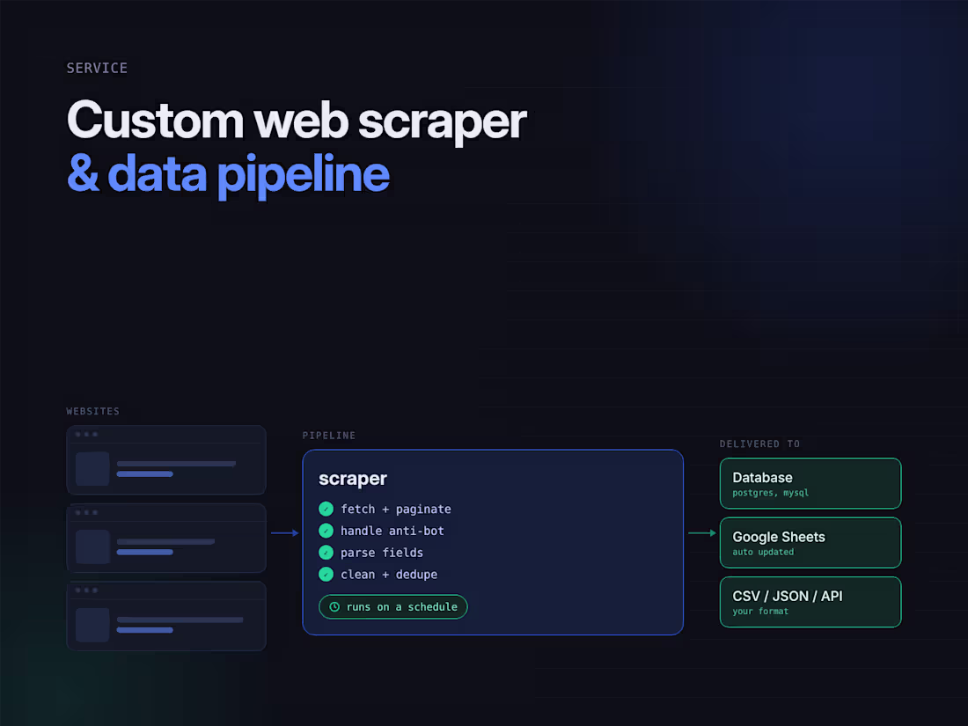The height and width of the screenshot is (726, 968).
Task: Click the blue & data pipeline headline
Action: [229, 175]
